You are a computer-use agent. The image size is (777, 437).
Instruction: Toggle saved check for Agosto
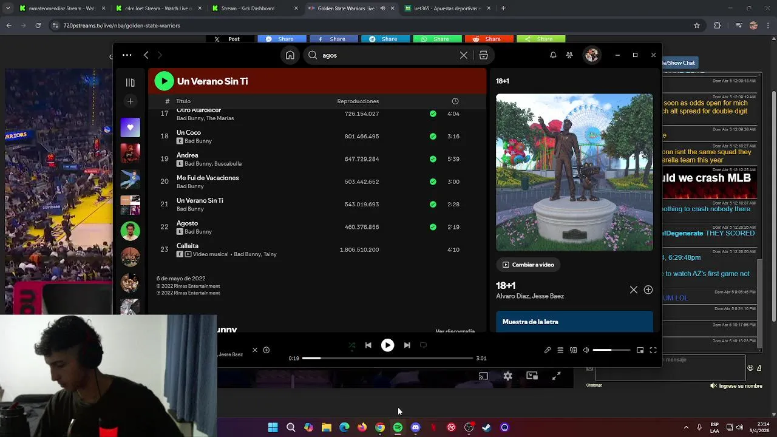tap(433, 227)
